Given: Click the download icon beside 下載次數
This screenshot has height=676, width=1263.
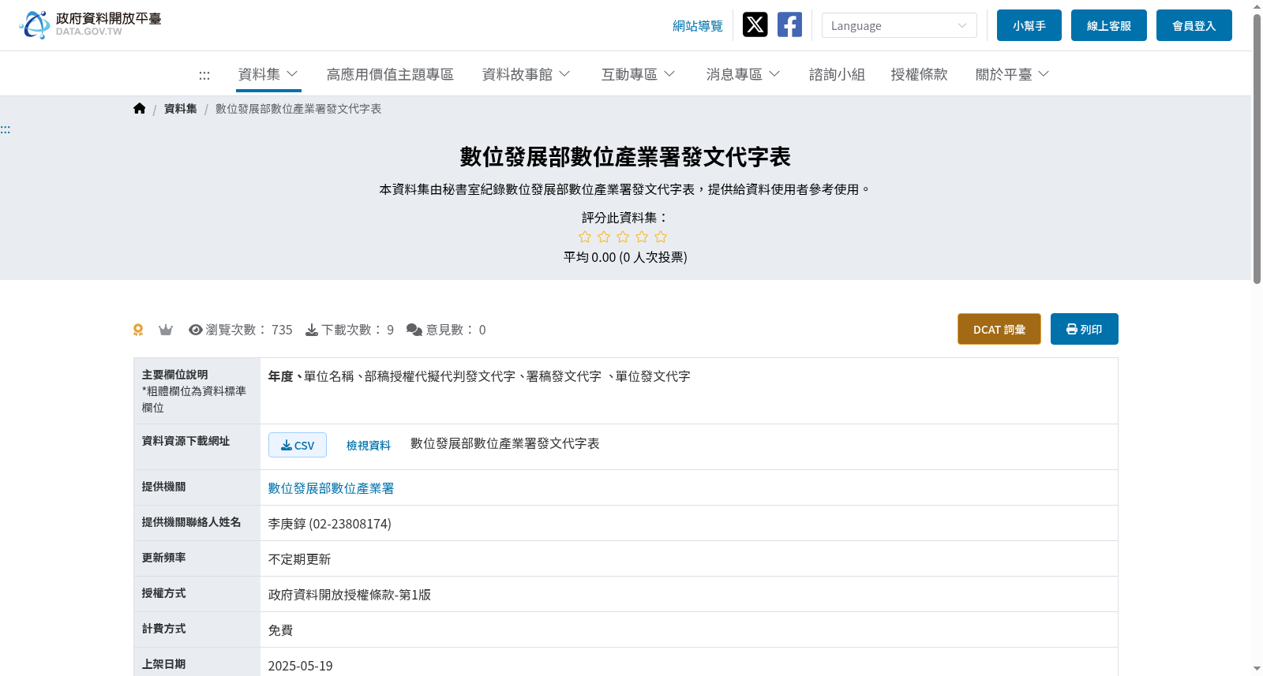Looking at the screenshot, I should click(312, 330).
